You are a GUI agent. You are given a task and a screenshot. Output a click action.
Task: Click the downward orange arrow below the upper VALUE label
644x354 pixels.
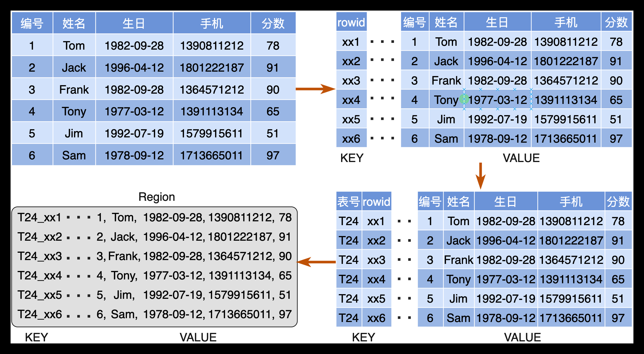(x=481, y=176)
